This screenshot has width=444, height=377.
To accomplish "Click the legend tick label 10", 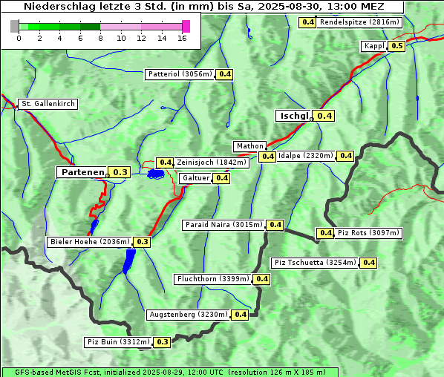I will tap(121, 38).
